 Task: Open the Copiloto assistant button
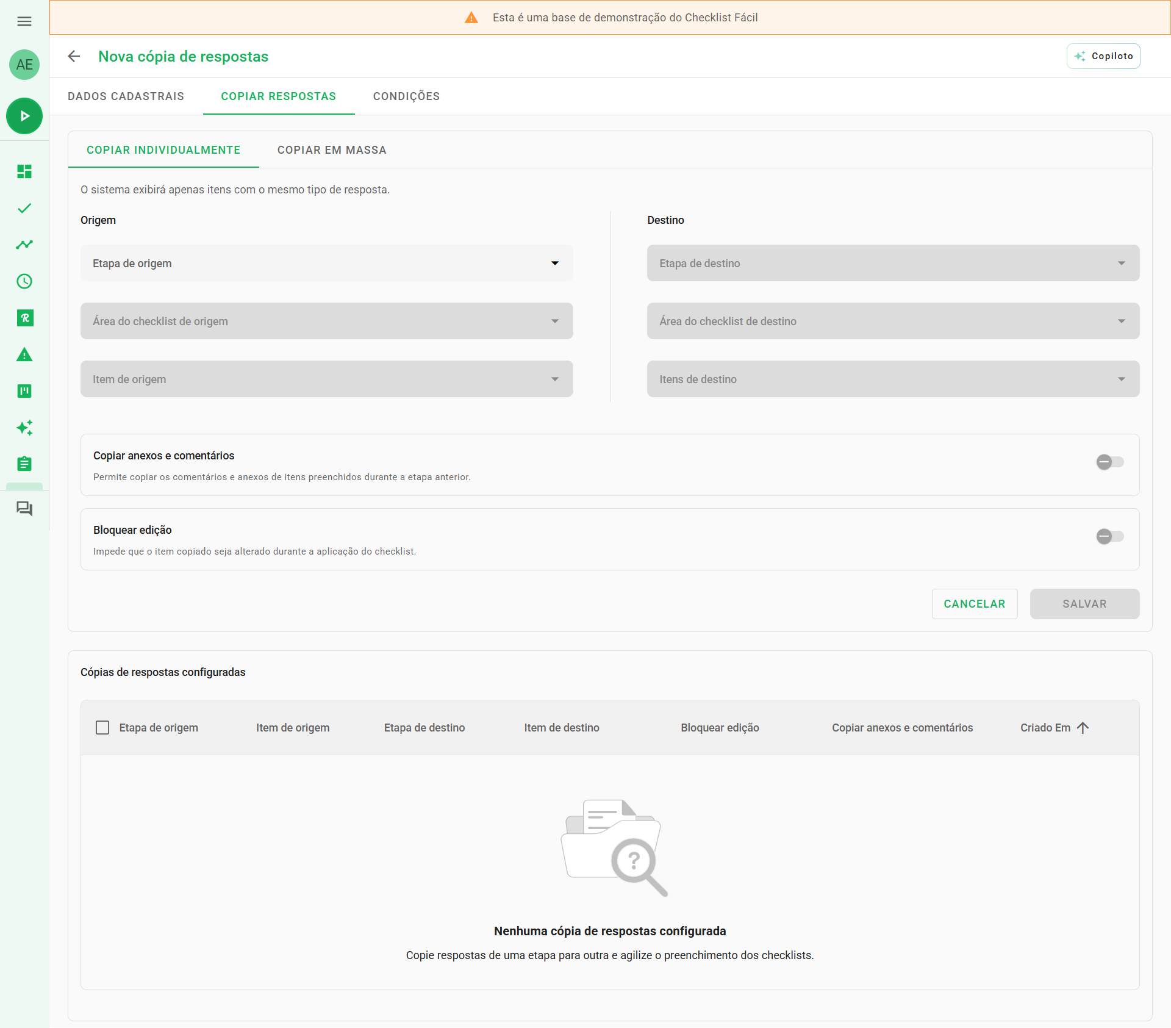coord(1103,56)
